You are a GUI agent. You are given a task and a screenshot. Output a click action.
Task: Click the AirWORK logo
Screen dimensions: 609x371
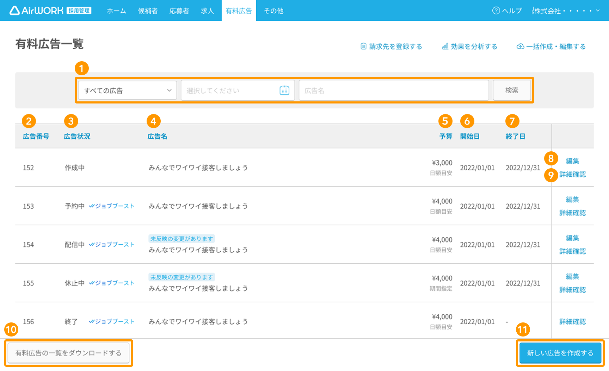[50, 11]
